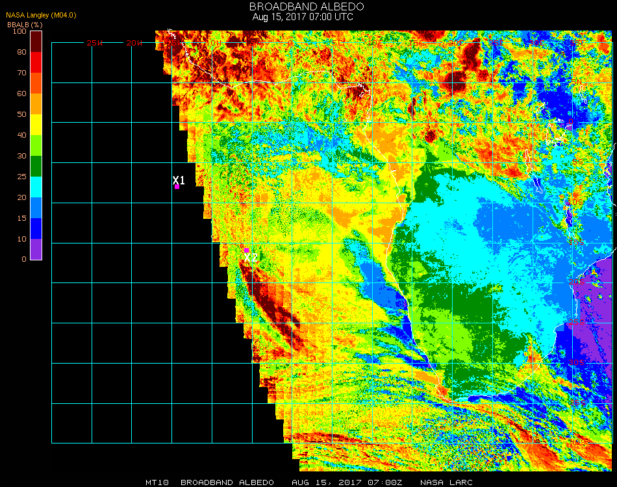Click 'NASA LARC' in the footer caption
The height and width of the screenshot is (487, 617).
(x=446, y=482)
